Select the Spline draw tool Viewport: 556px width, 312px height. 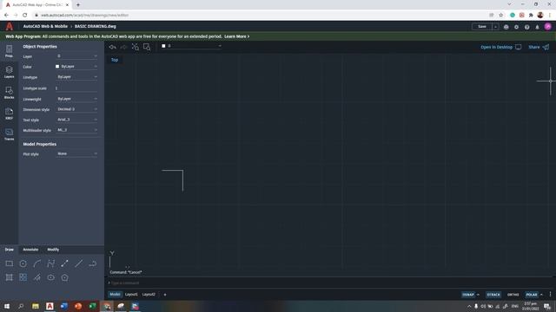pos(36,277)
